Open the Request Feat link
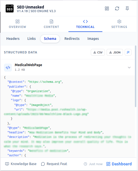This screenshot has width=138, height=171. [x=54, y=164]
